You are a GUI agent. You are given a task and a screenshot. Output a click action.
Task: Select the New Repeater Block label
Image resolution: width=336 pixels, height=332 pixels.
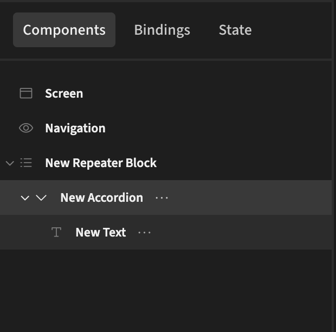click(x=101, y=163)
